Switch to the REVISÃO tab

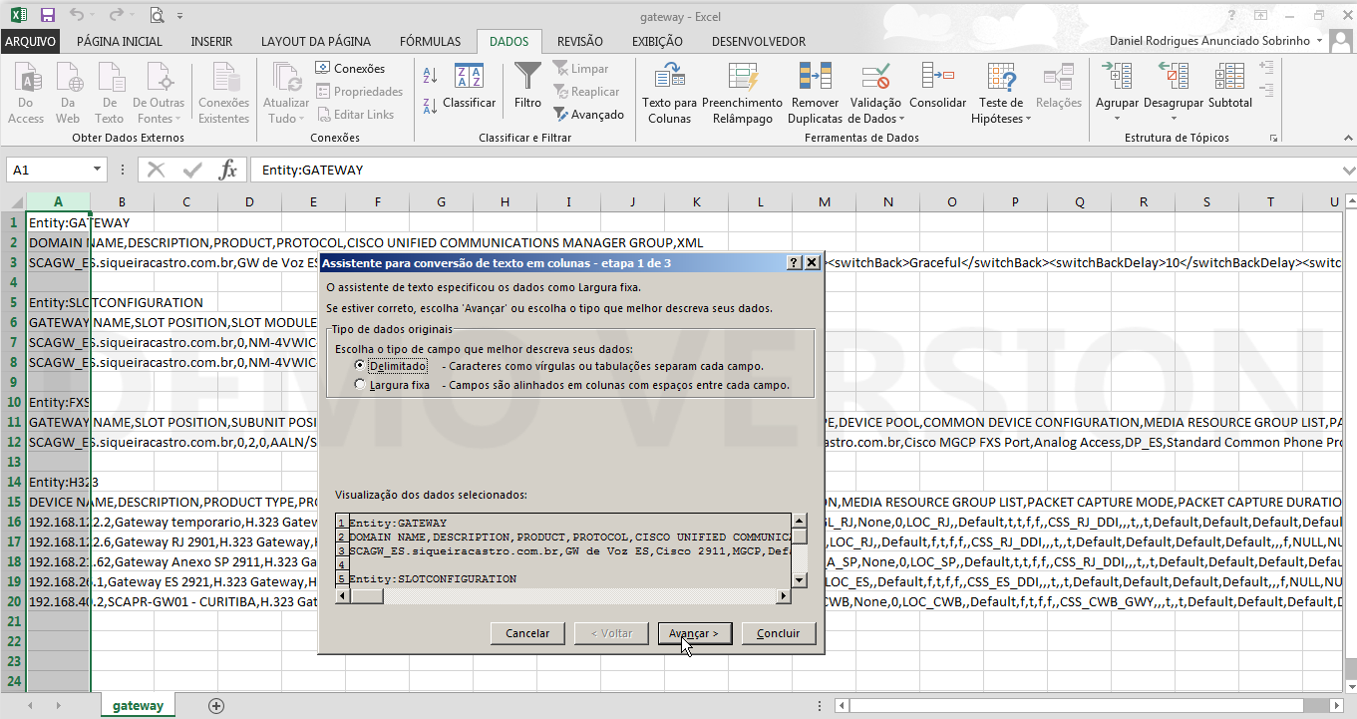coord(580,42)
